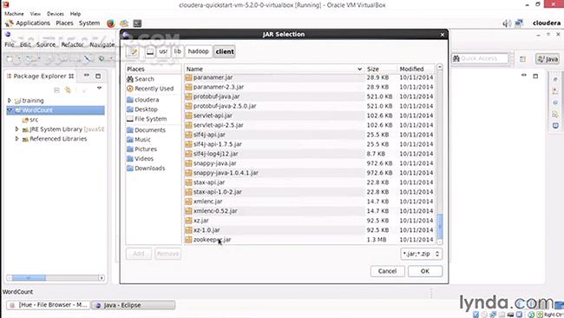The image size is (564, 318).
Task: Expand the training project in Package Explorer
Action: tap(10, 101)
